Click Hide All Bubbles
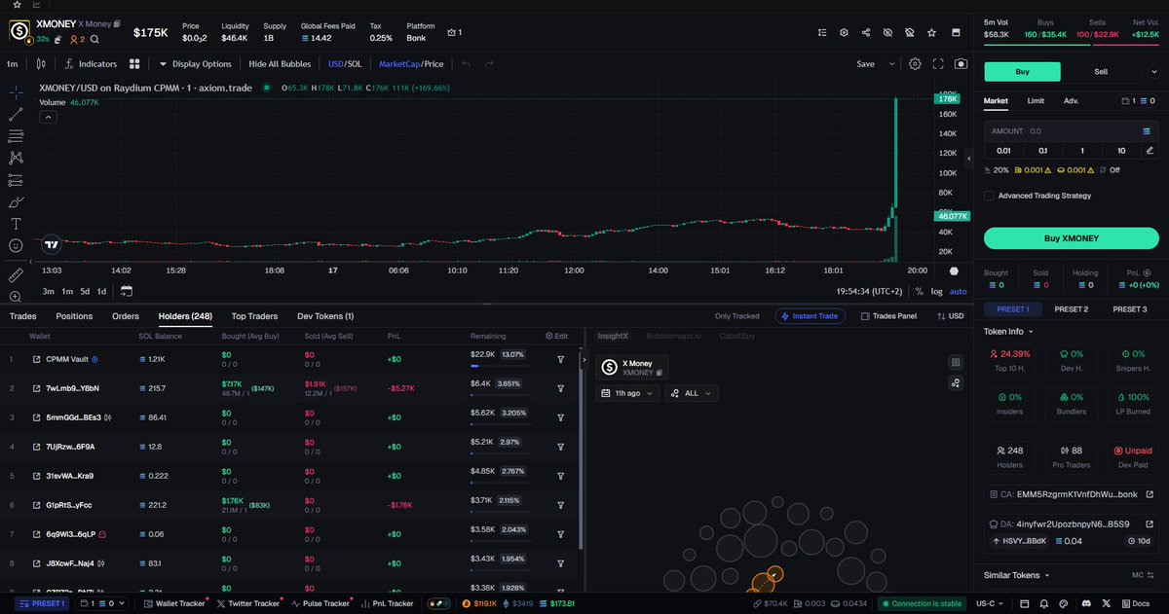This screenshot has height=614, width=1169. [280, 64]
